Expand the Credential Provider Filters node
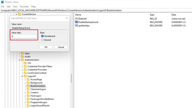Image resolution: width=192 pixels, height=108 pixels. (x=22, y=67)
